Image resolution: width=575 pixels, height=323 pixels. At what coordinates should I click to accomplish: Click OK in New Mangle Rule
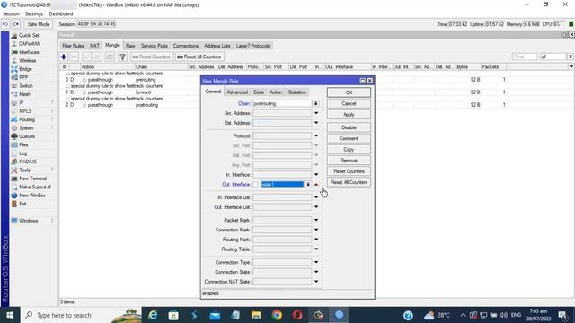pyautogui.click(x=349, y=92)
